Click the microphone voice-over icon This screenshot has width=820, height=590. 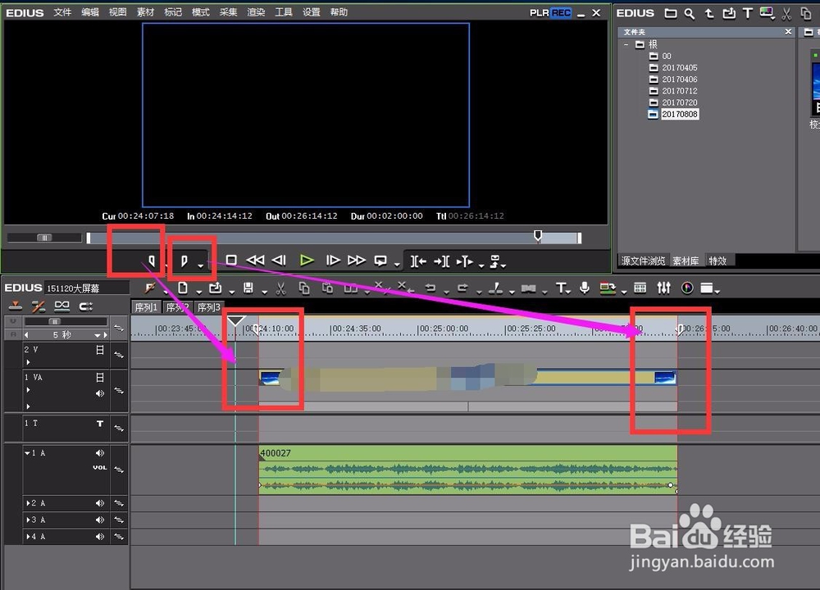pos(585,288)
